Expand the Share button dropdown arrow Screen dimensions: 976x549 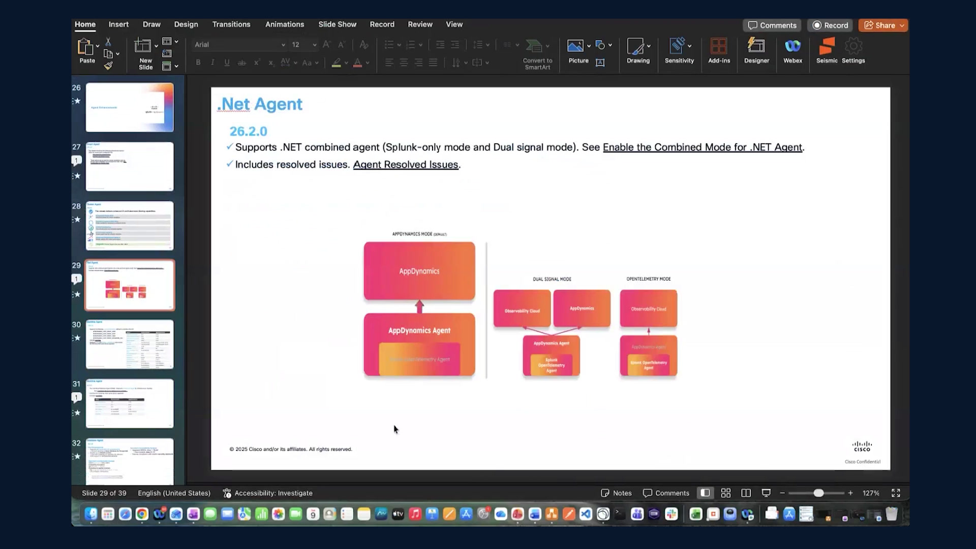click(x=902, y=25)
